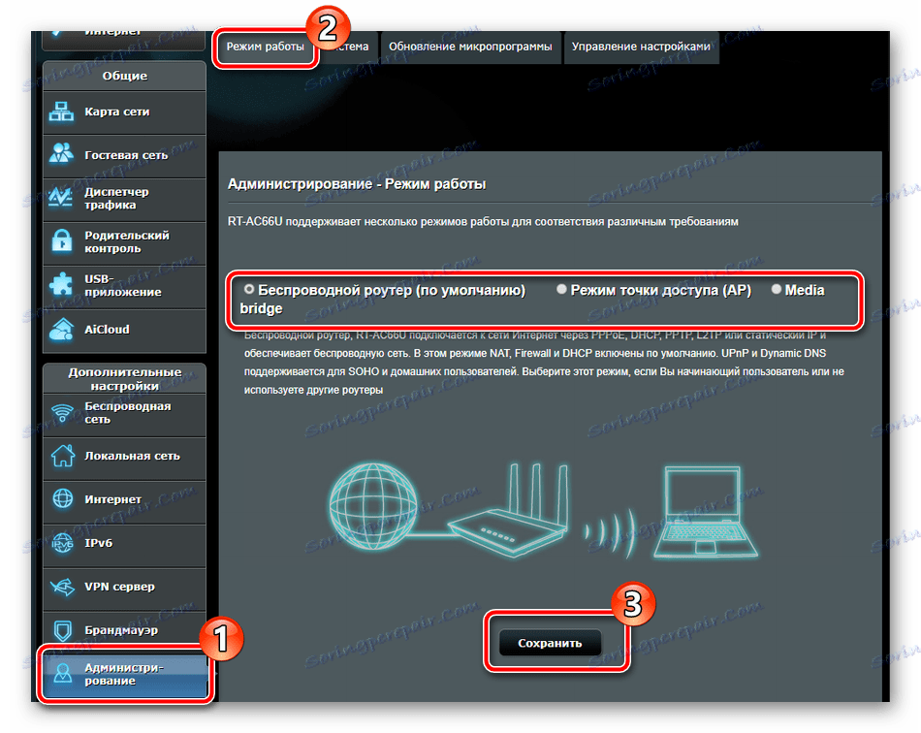Open the LAN (Локальная сеть) house icon
Image resolution: width=921 pixels, height=733 pixels.
[x=62, y=455]
